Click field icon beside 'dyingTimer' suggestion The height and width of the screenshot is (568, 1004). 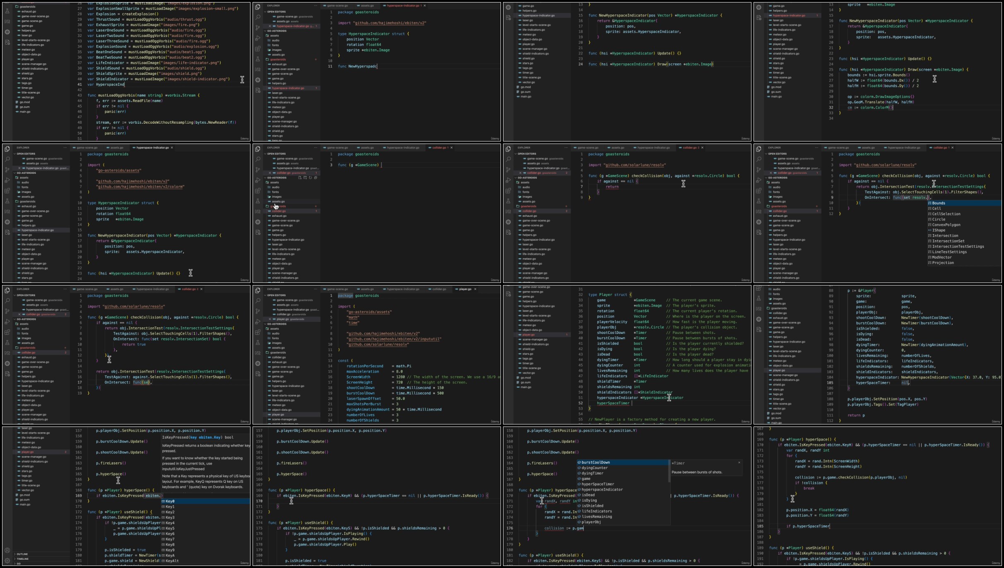pyautogui.click(x=579, y=473)
